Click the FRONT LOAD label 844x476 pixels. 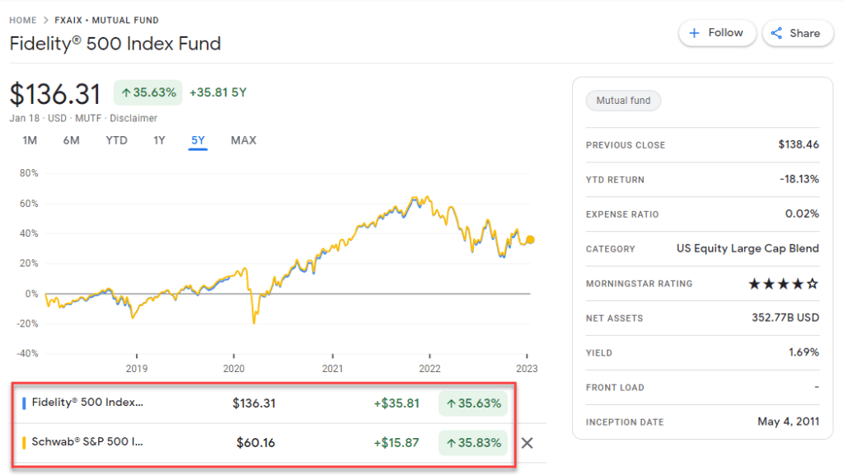point(615,388)
